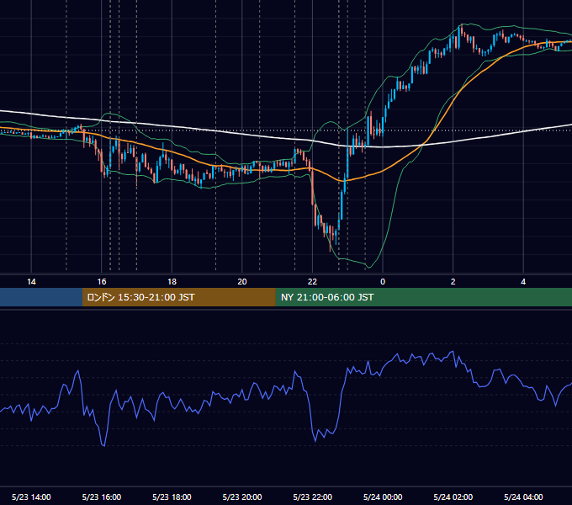Click hour label 18 on the price chart axis

(172, 282)
